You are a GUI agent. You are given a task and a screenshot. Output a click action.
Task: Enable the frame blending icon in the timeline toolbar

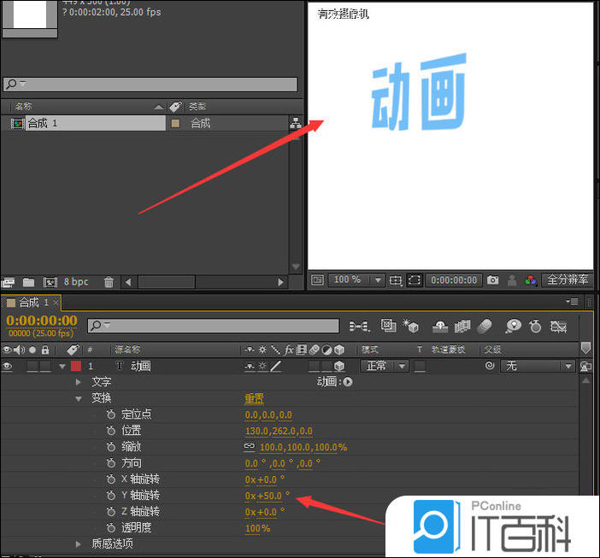462,326
